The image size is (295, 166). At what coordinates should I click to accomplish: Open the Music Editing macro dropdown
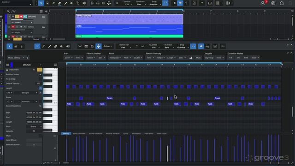pyautogui.click(x=16, y=58)
